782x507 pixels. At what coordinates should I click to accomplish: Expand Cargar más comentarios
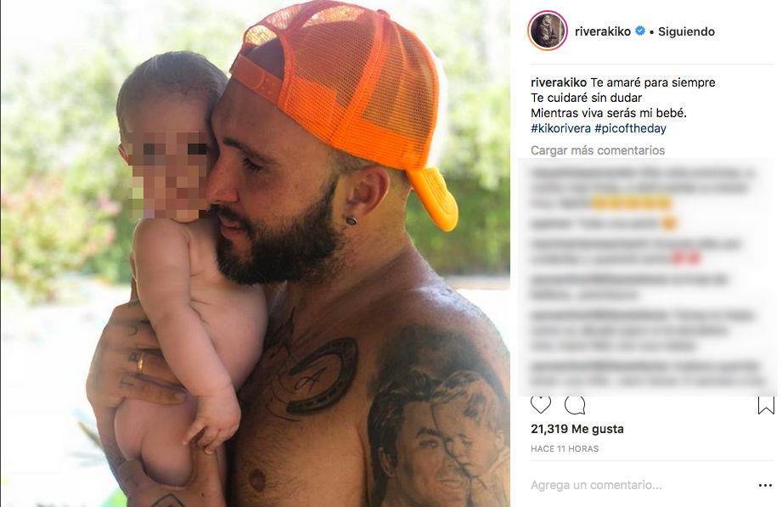tap(598, 150)
